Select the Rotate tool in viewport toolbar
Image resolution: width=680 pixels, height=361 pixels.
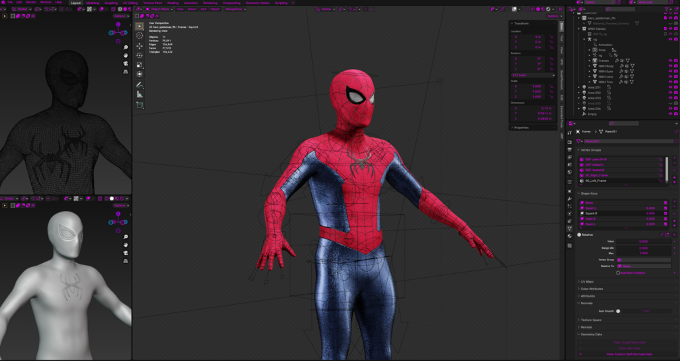click(x=139, y=55)
